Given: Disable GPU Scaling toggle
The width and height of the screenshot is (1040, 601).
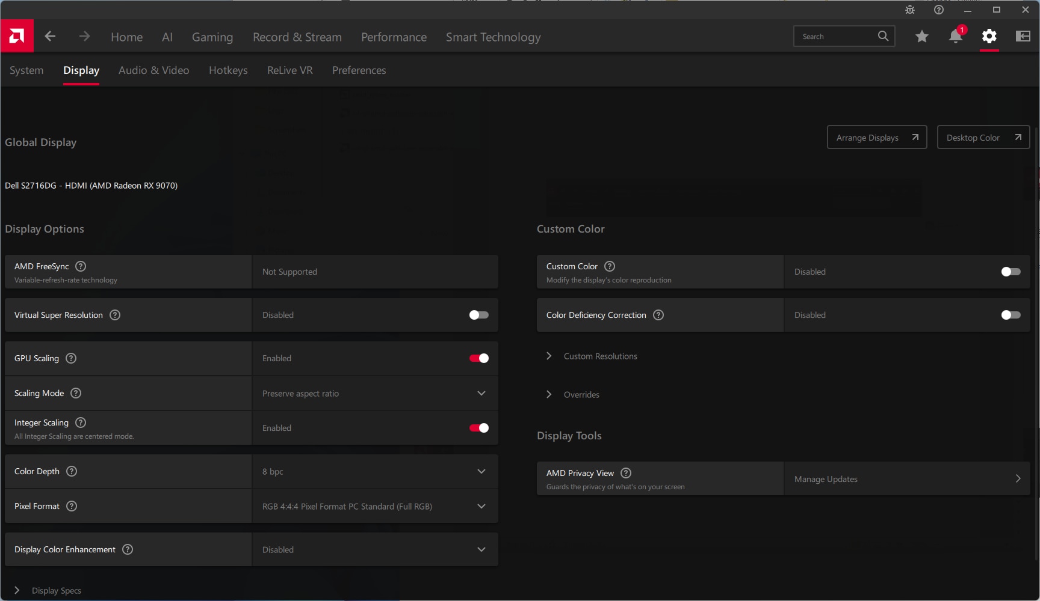Looking at the screenshot, I should (479, 358).
